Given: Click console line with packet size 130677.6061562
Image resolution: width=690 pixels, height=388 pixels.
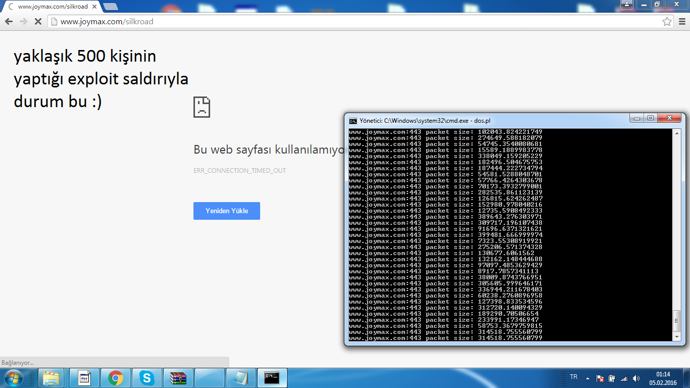Looking at the screenshot, I should click(x=441, y=253).
